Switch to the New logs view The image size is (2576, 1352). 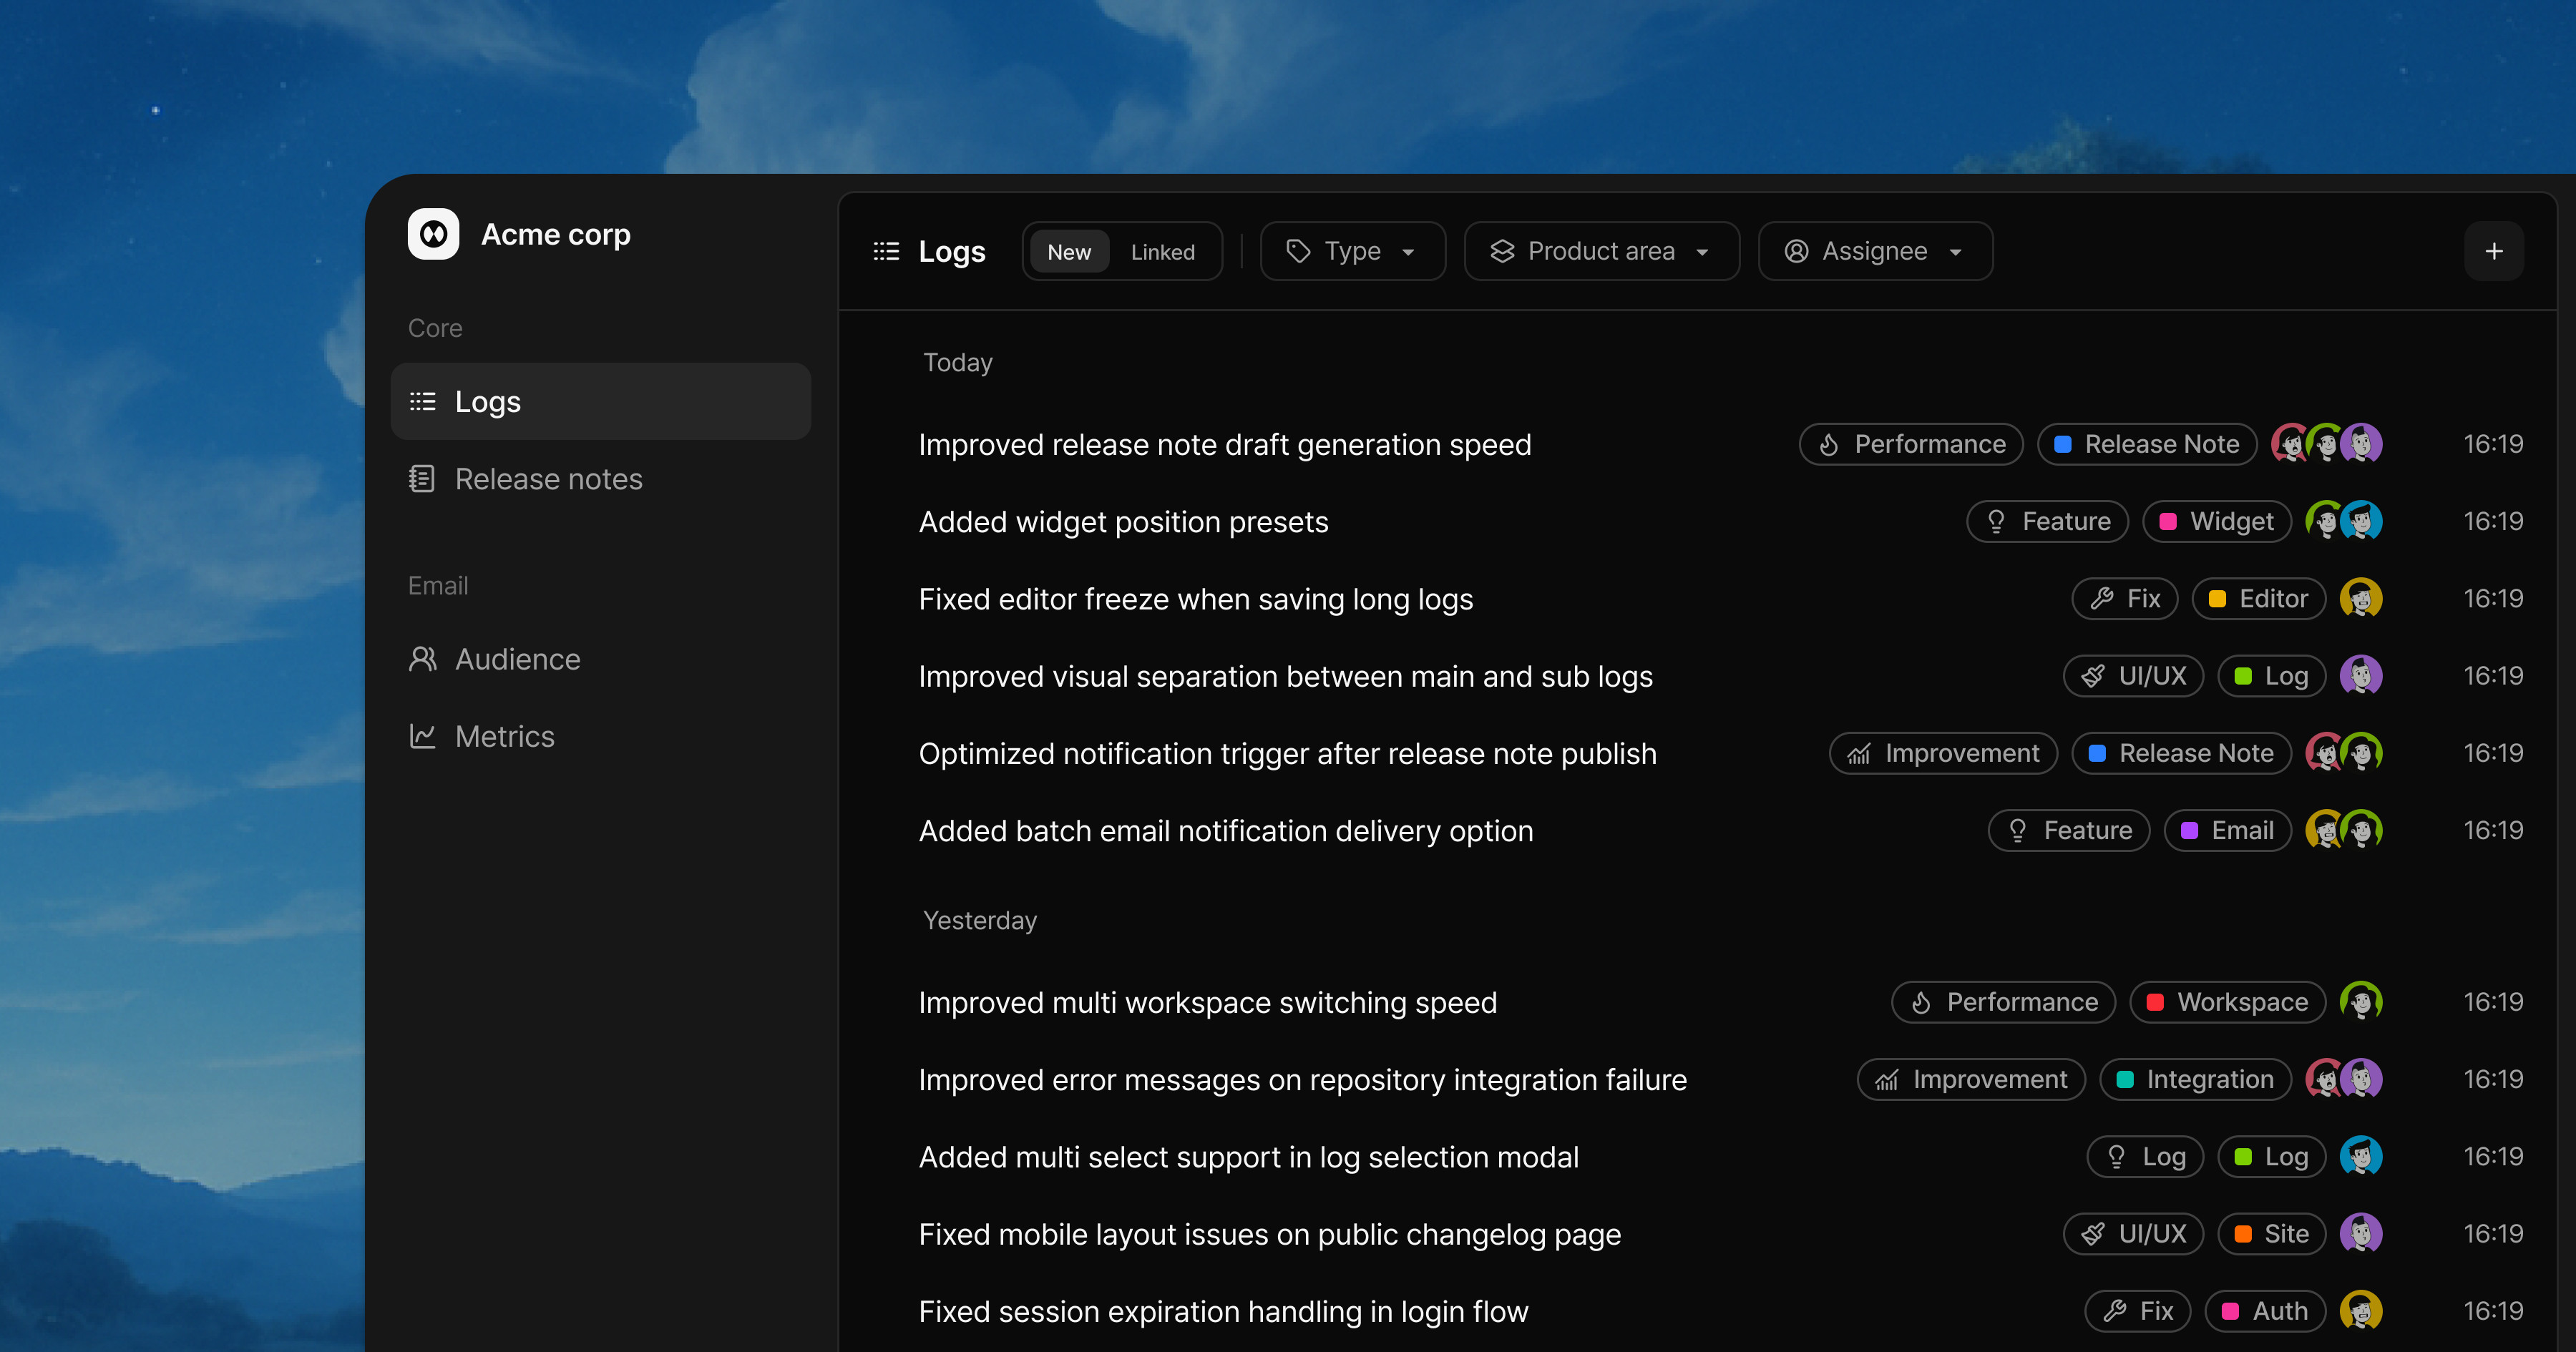(1069, 252)
